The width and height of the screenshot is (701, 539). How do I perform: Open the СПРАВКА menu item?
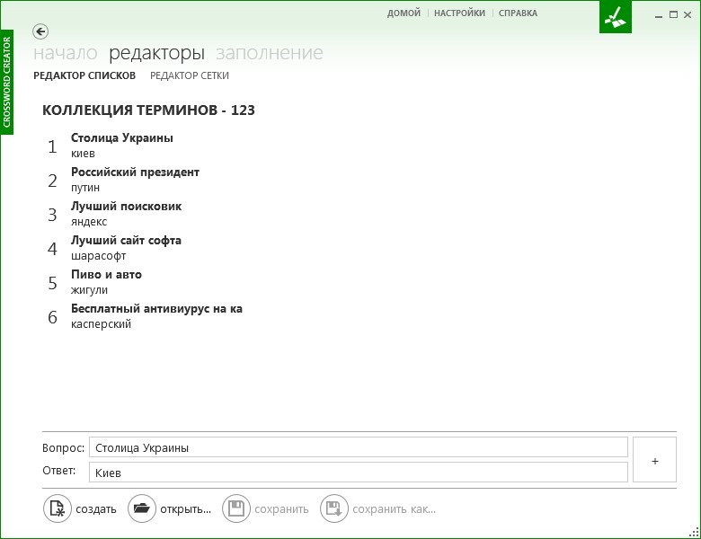click(x=519, y=13)
